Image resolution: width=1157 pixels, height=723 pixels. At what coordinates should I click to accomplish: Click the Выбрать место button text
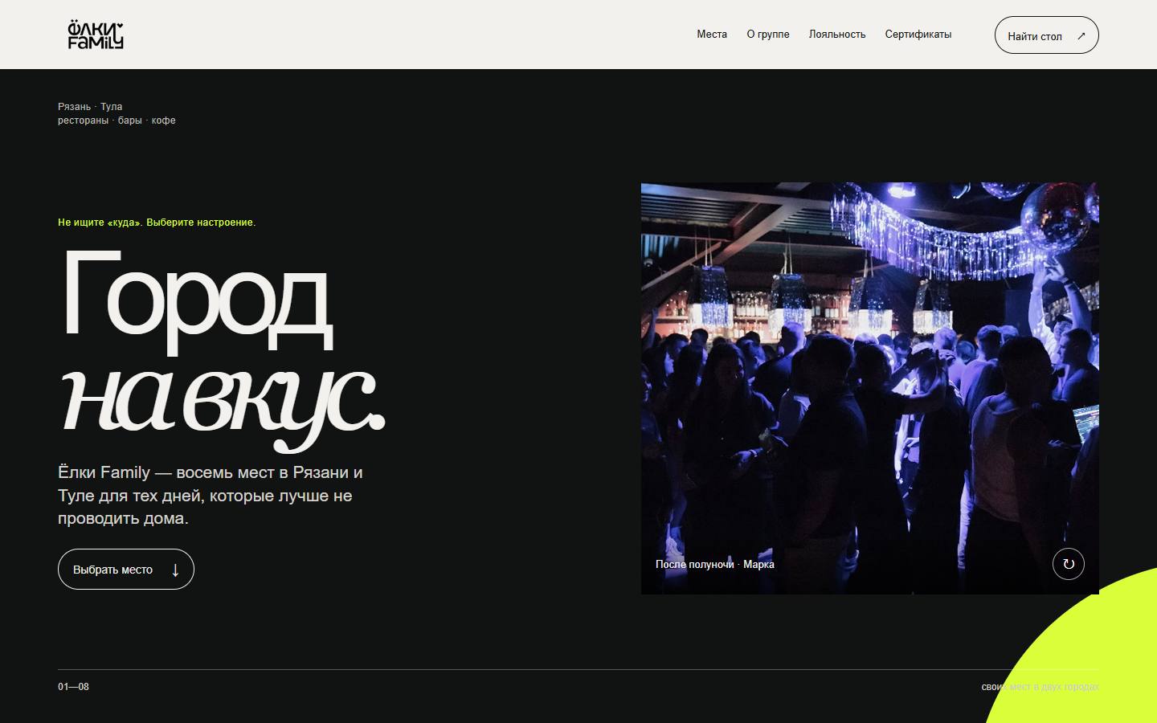[112, 570]
